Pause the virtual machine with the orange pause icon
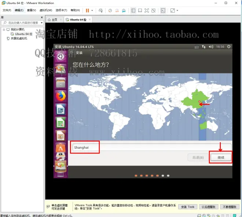 [87, 11]
